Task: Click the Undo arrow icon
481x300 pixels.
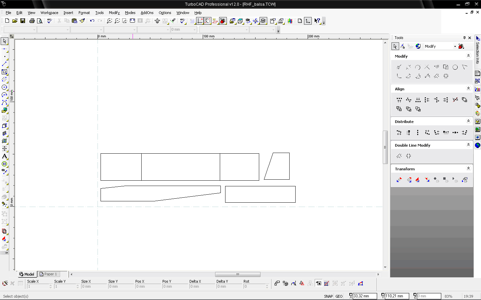Action: 92,21
